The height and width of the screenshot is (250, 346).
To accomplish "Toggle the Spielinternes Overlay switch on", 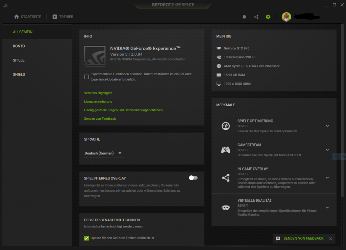I will click(x=193, y=178).
